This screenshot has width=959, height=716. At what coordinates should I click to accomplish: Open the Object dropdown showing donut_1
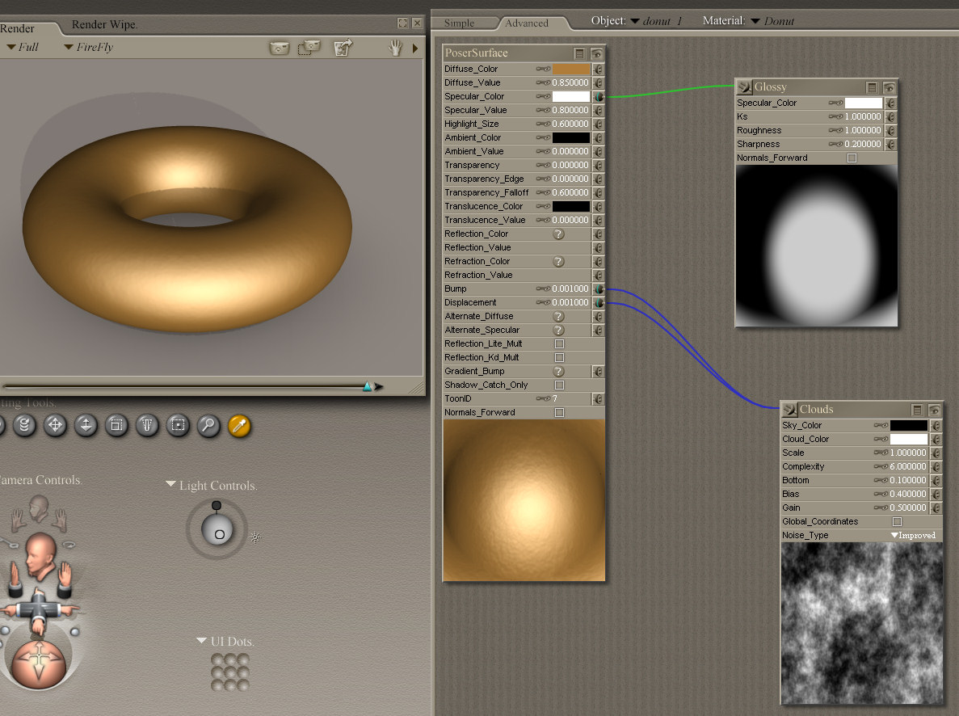(x=654, y=21)
